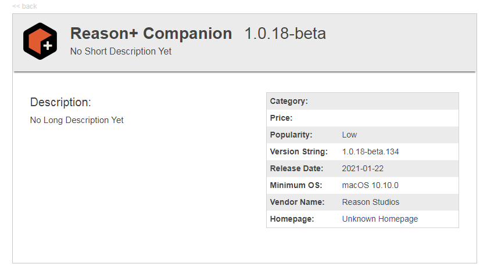The width and height of the screenshot is (487, 271).
Task: Select the version string 1.0.18-beta.134 value
Action: pos(370,151)
